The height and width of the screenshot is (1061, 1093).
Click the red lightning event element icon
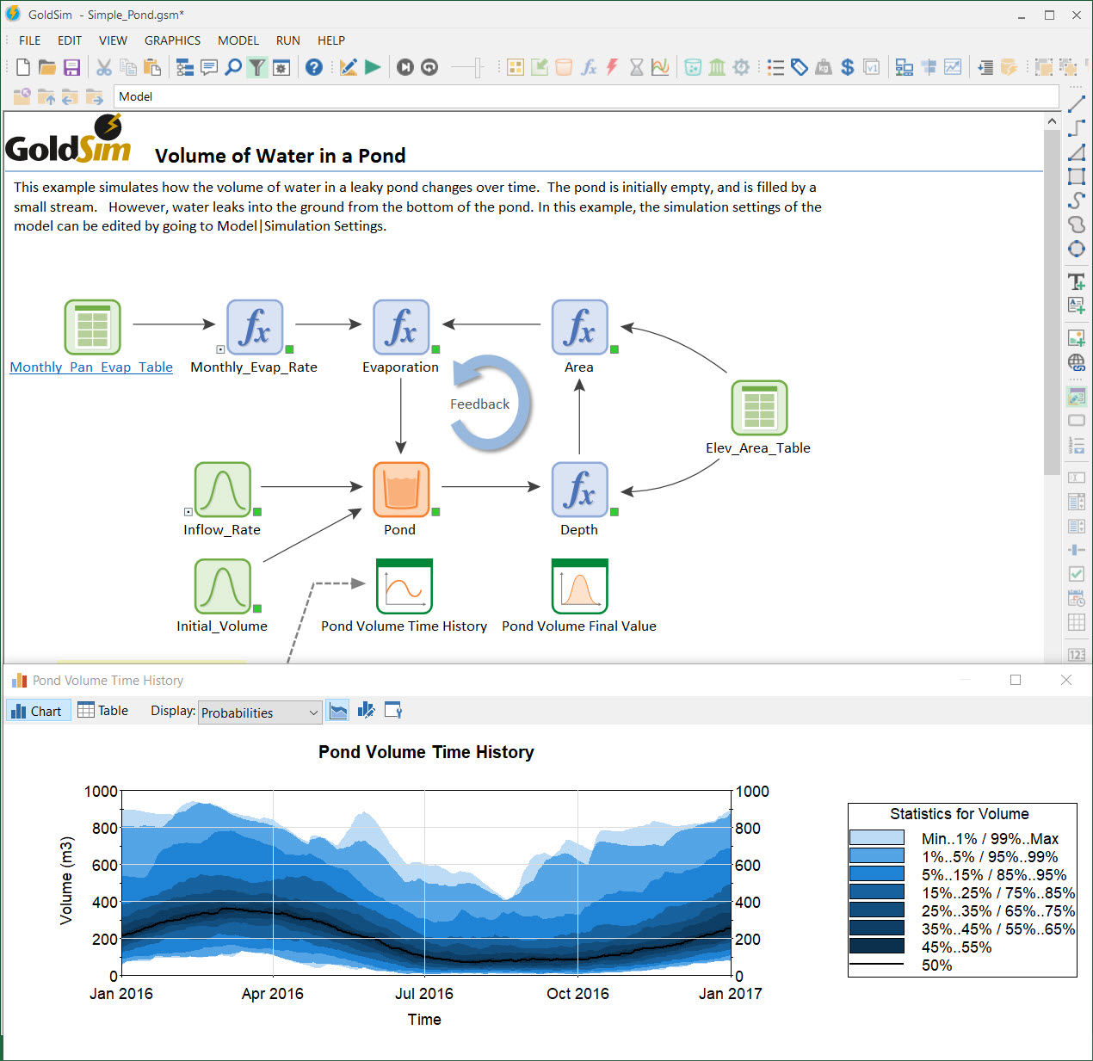tap(612, 67)
